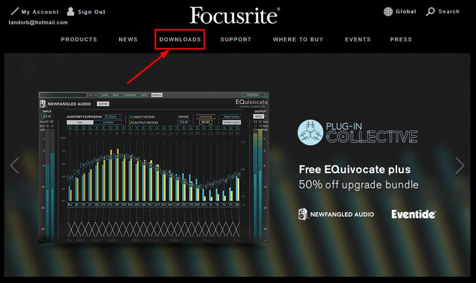Open the NEWS menu item

[128, 40]
